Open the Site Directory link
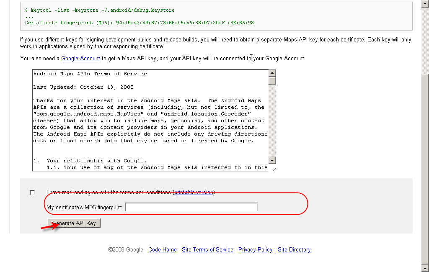Image resolution: width=429 pixels, height=272 pixels. point(294,249)
